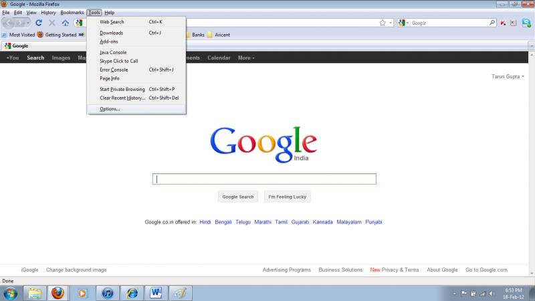535x301 pixels.
Task: Open the Aricent bookmarks folder
Action: [219, 35]
